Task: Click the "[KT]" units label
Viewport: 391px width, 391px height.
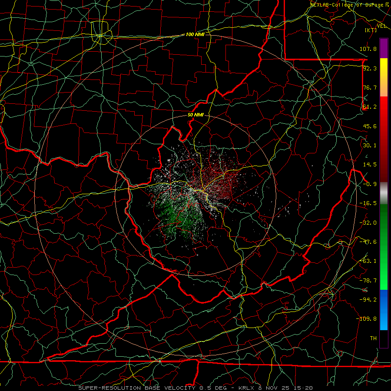Action: point(371,30)
